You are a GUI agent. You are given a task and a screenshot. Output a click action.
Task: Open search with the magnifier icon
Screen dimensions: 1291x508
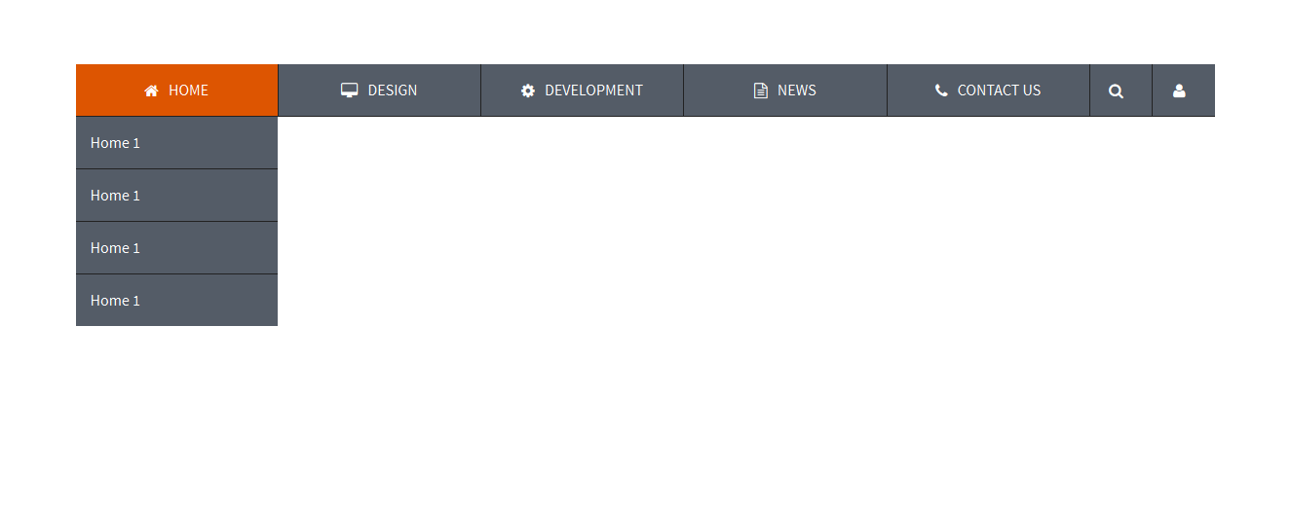(x=1117, y=91)
